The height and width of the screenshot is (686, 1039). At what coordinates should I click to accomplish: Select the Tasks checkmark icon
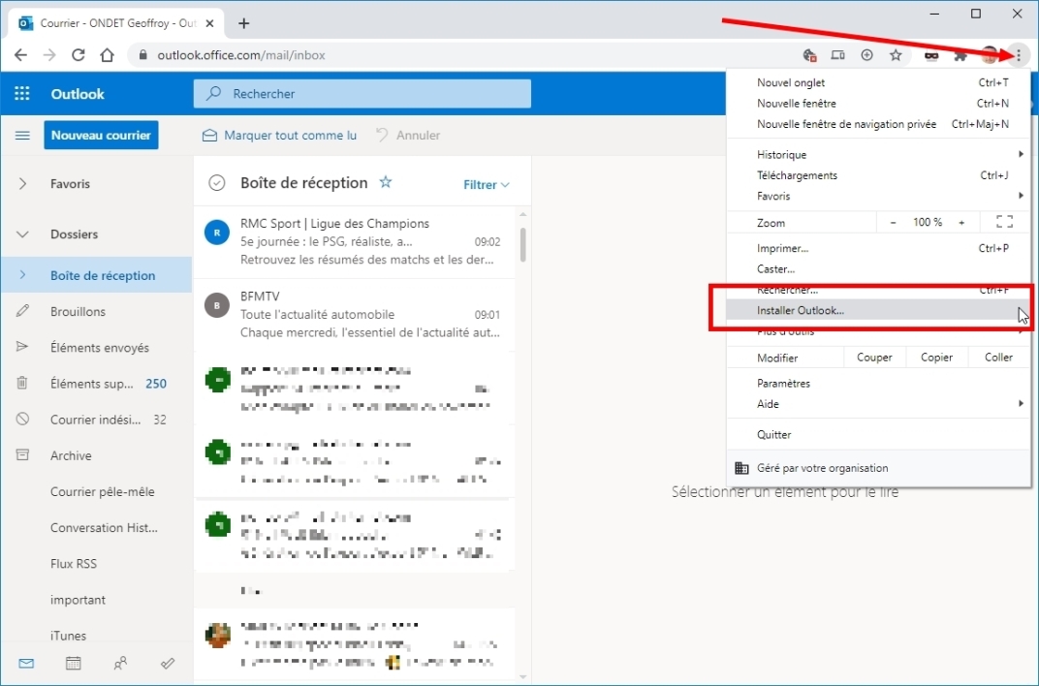(x=167, y=663)
